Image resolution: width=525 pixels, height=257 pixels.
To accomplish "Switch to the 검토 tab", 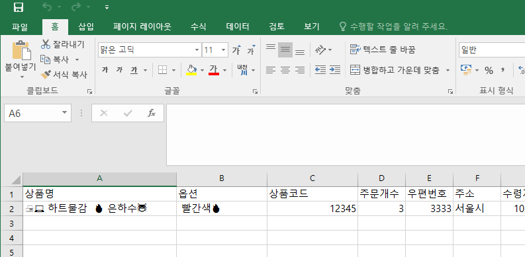I will (x=277, y=26).
